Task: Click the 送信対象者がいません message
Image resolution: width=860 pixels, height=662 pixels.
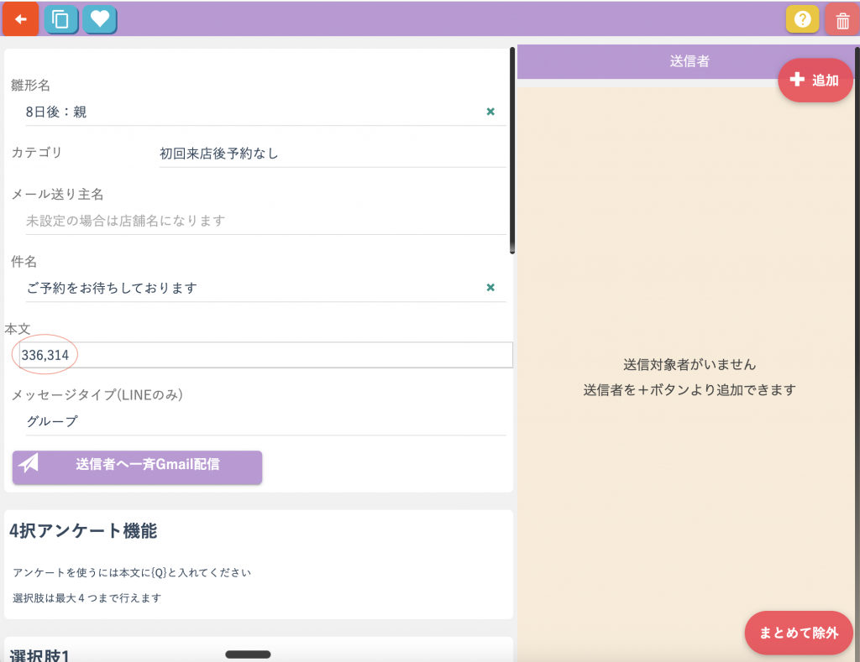Action: [690, 364]
